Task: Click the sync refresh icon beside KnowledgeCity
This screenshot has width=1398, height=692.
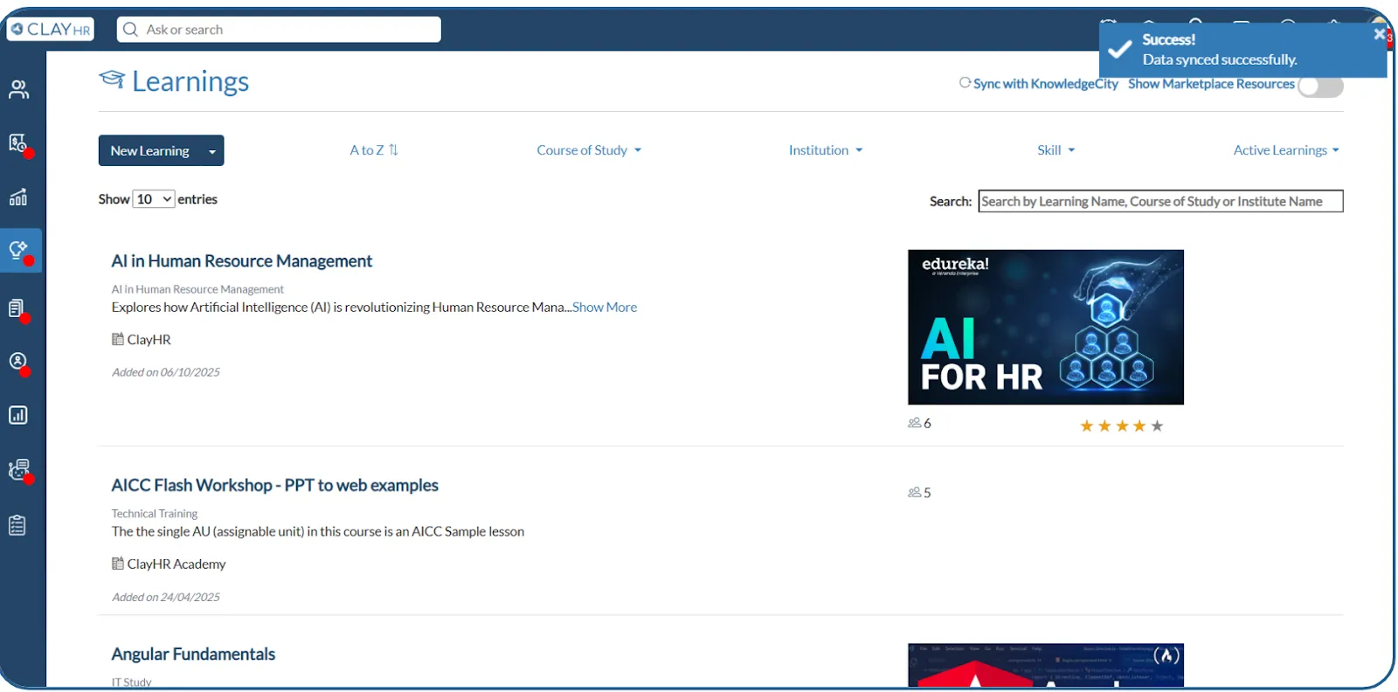Action: (965, 83)
